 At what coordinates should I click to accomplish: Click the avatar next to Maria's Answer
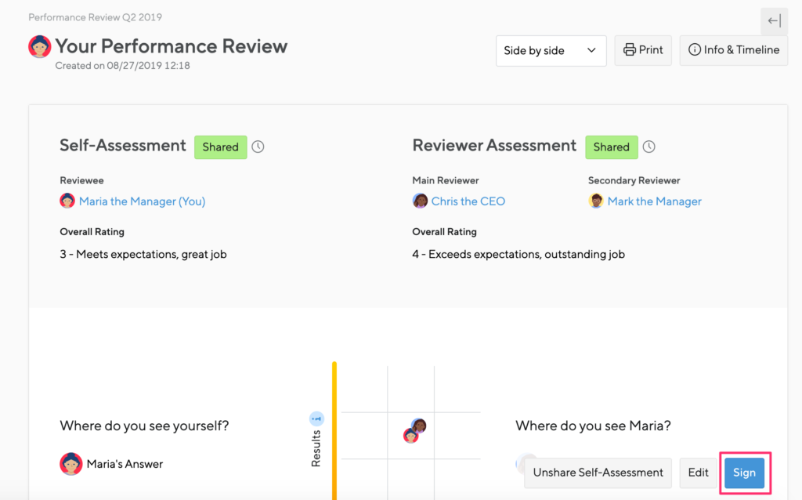tap(70, 464)
